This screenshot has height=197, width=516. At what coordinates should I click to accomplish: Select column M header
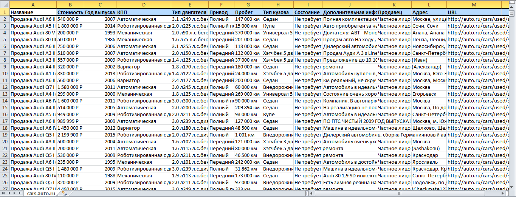click(474, 4)
